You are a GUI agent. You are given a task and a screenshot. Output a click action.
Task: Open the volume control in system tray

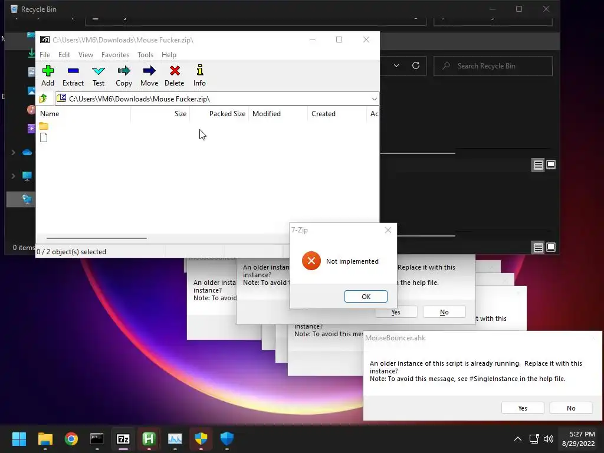coord(548,439)
